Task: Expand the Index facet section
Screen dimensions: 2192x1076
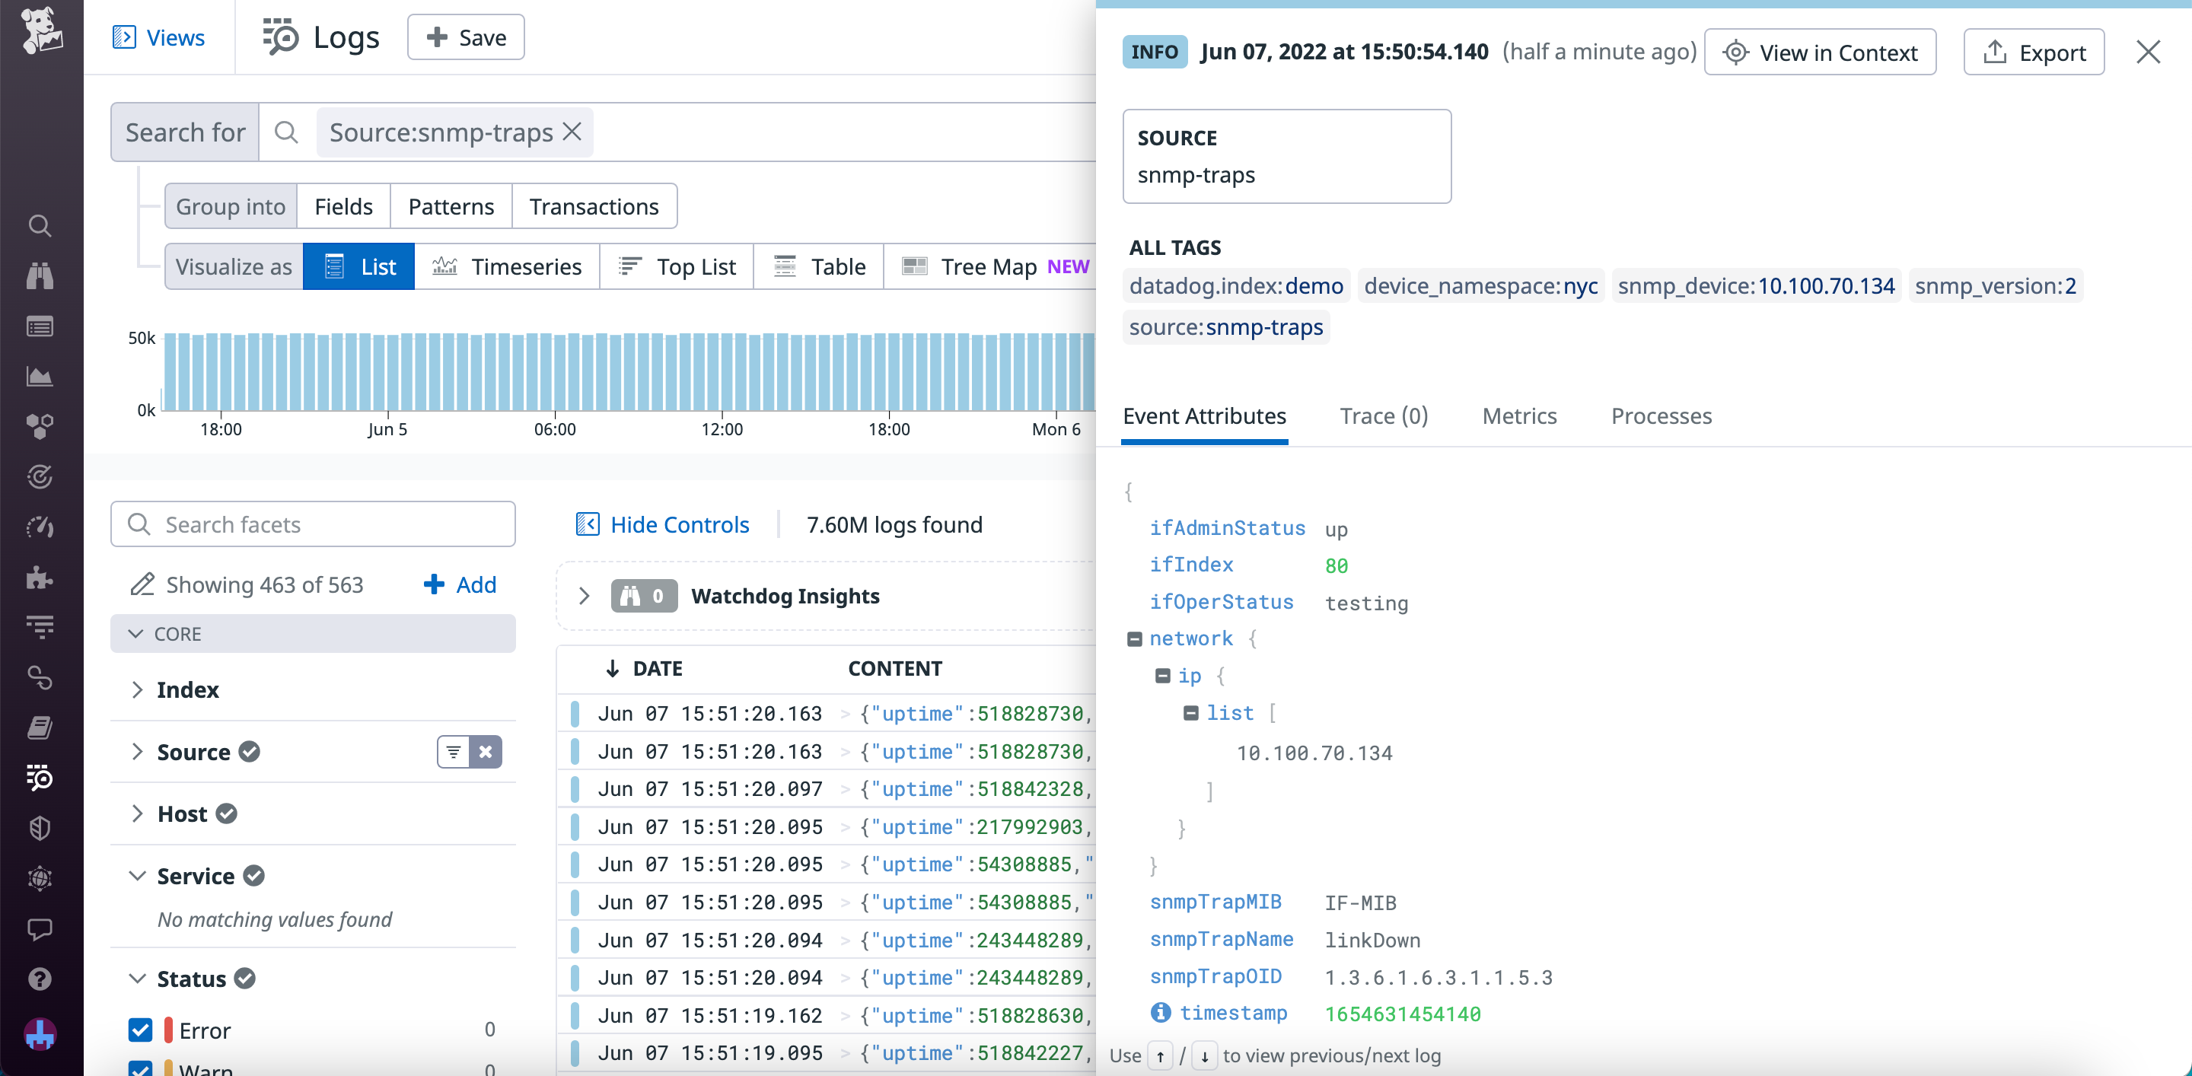Action: (139, 690)
